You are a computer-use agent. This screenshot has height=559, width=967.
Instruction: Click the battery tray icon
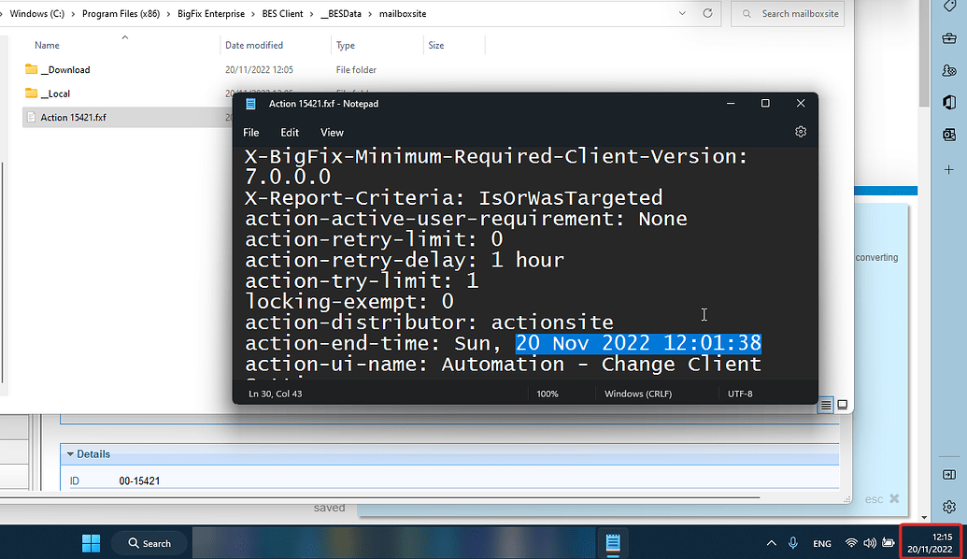889,543
